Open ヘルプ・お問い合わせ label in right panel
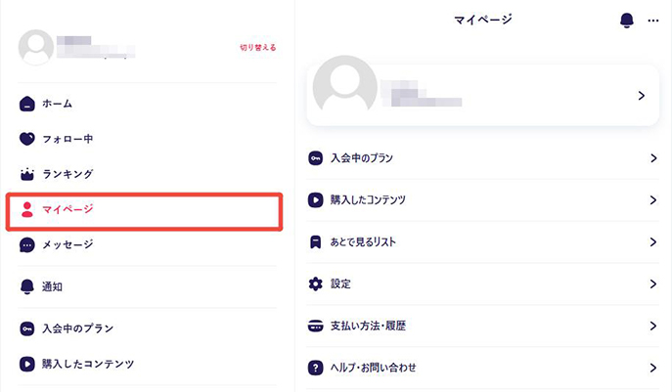The image size is (672, 392). (373, 368)
